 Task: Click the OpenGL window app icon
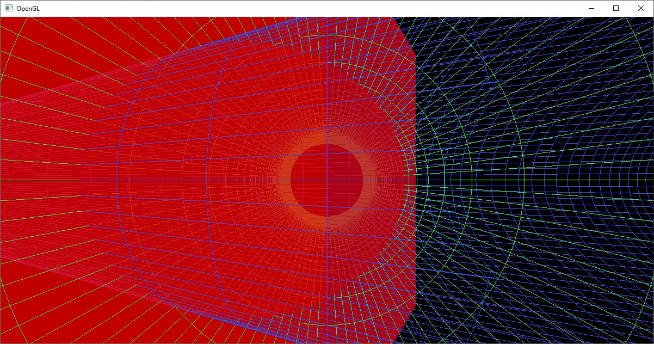point(9,9)
